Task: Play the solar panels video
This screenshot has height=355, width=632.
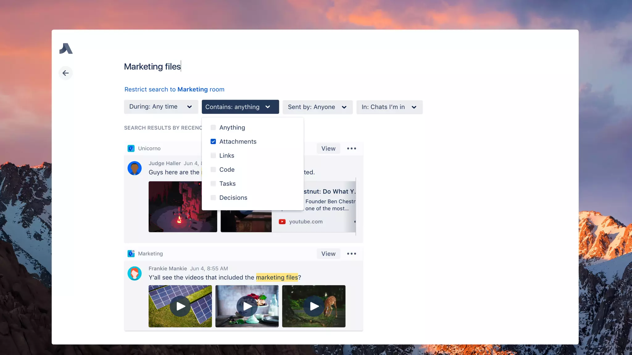Action: 180,306
